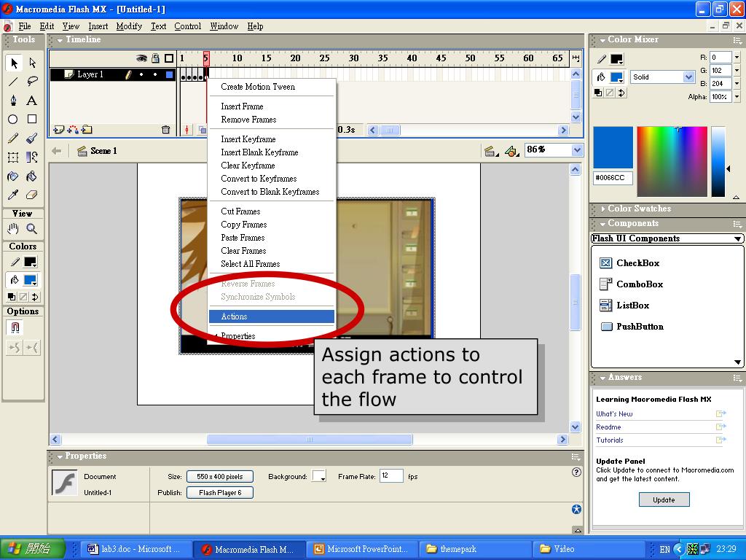Click the brightness slider bar
746x560 pixels.
718,161
